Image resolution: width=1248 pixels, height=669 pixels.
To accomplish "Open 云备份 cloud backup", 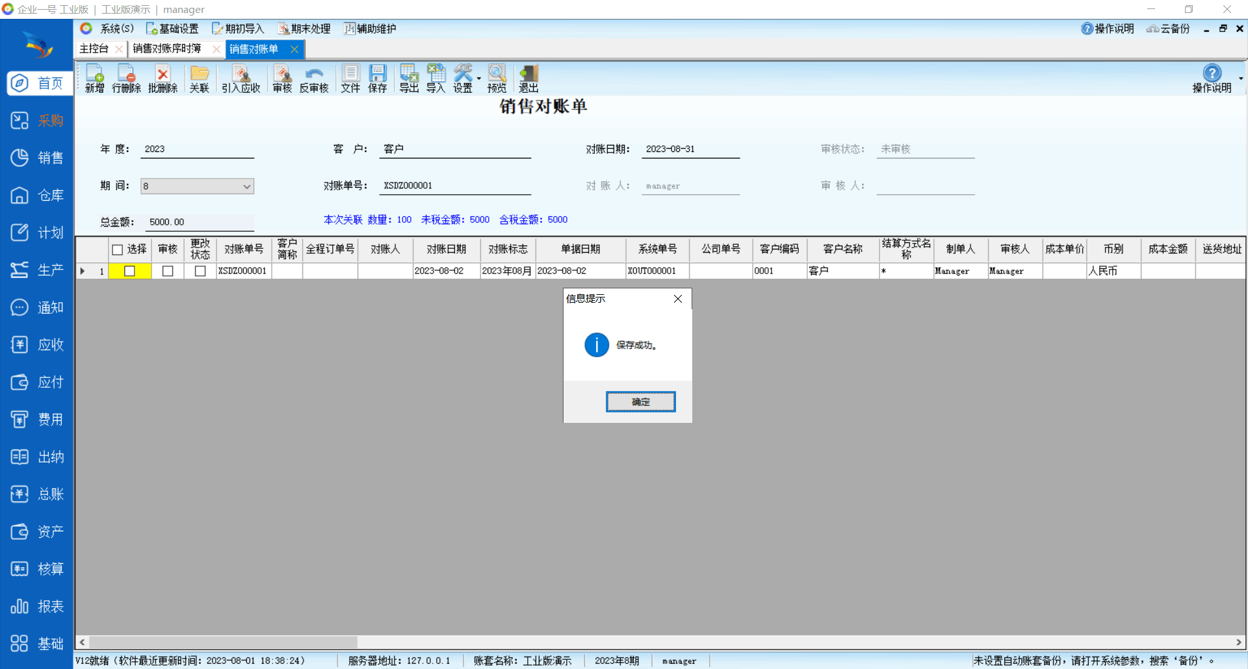I will (x=1168, y=29).
